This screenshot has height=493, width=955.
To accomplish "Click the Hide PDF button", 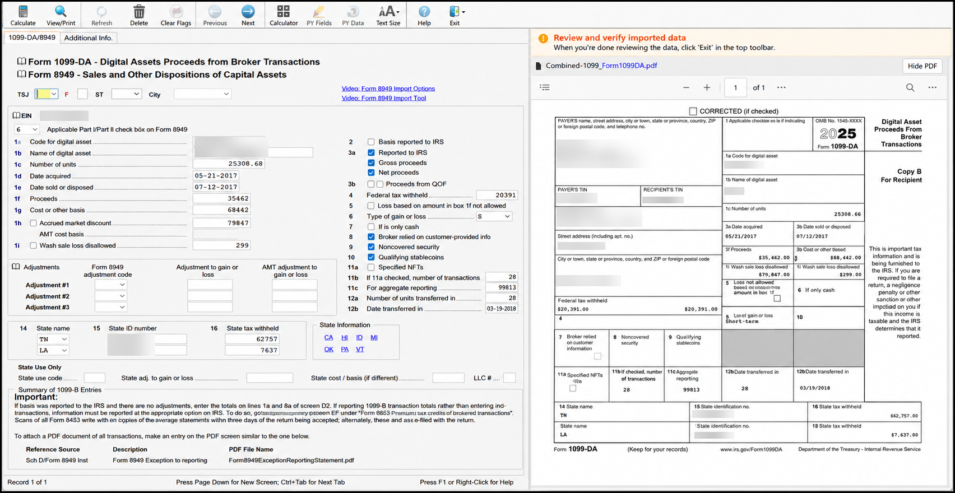I will click(922, 66).
